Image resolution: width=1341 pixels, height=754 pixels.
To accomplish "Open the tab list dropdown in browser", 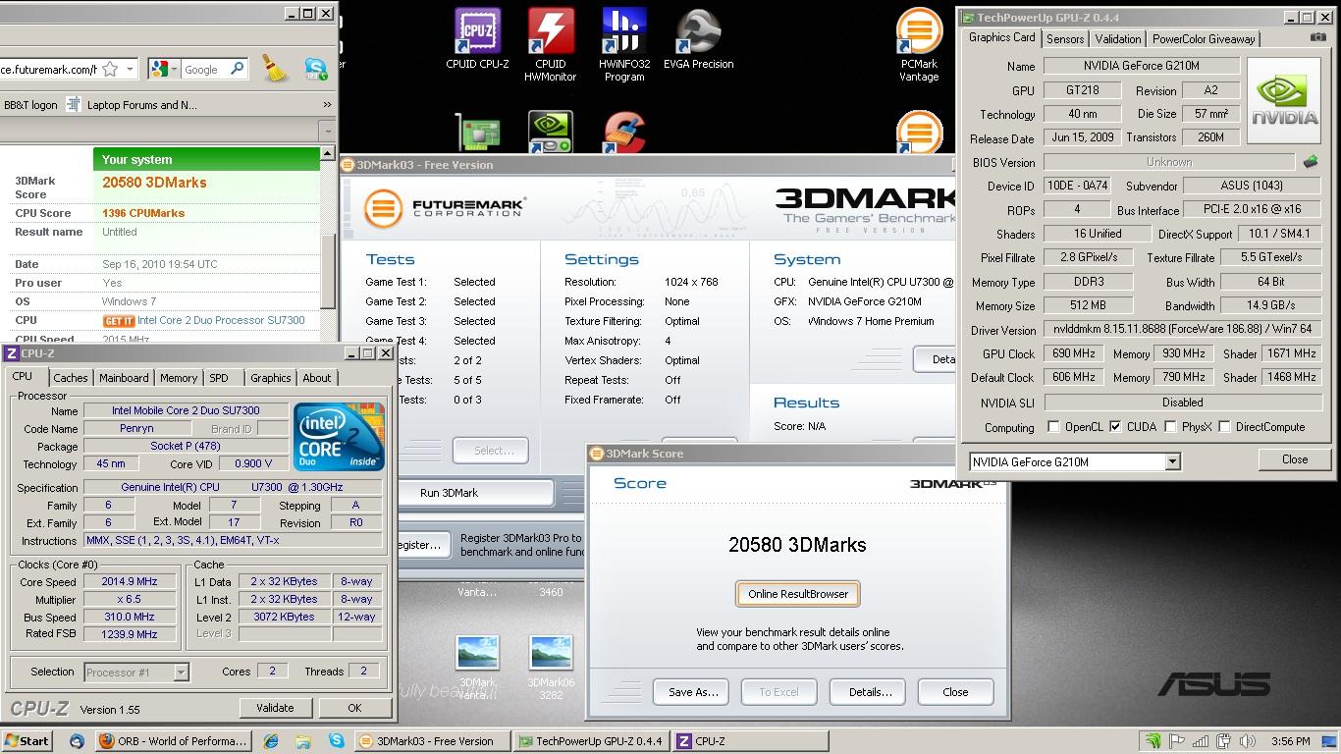I will 327,131.
